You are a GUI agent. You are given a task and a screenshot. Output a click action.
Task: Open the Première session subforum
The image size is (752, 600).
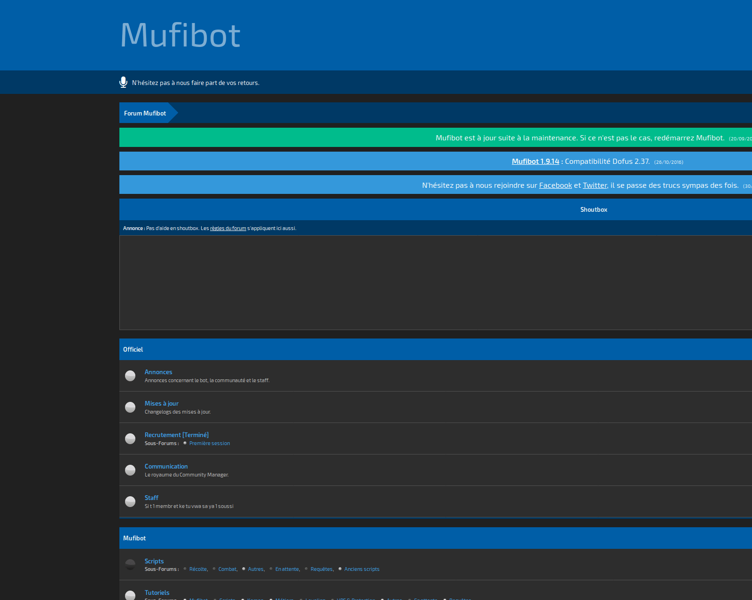210,443
